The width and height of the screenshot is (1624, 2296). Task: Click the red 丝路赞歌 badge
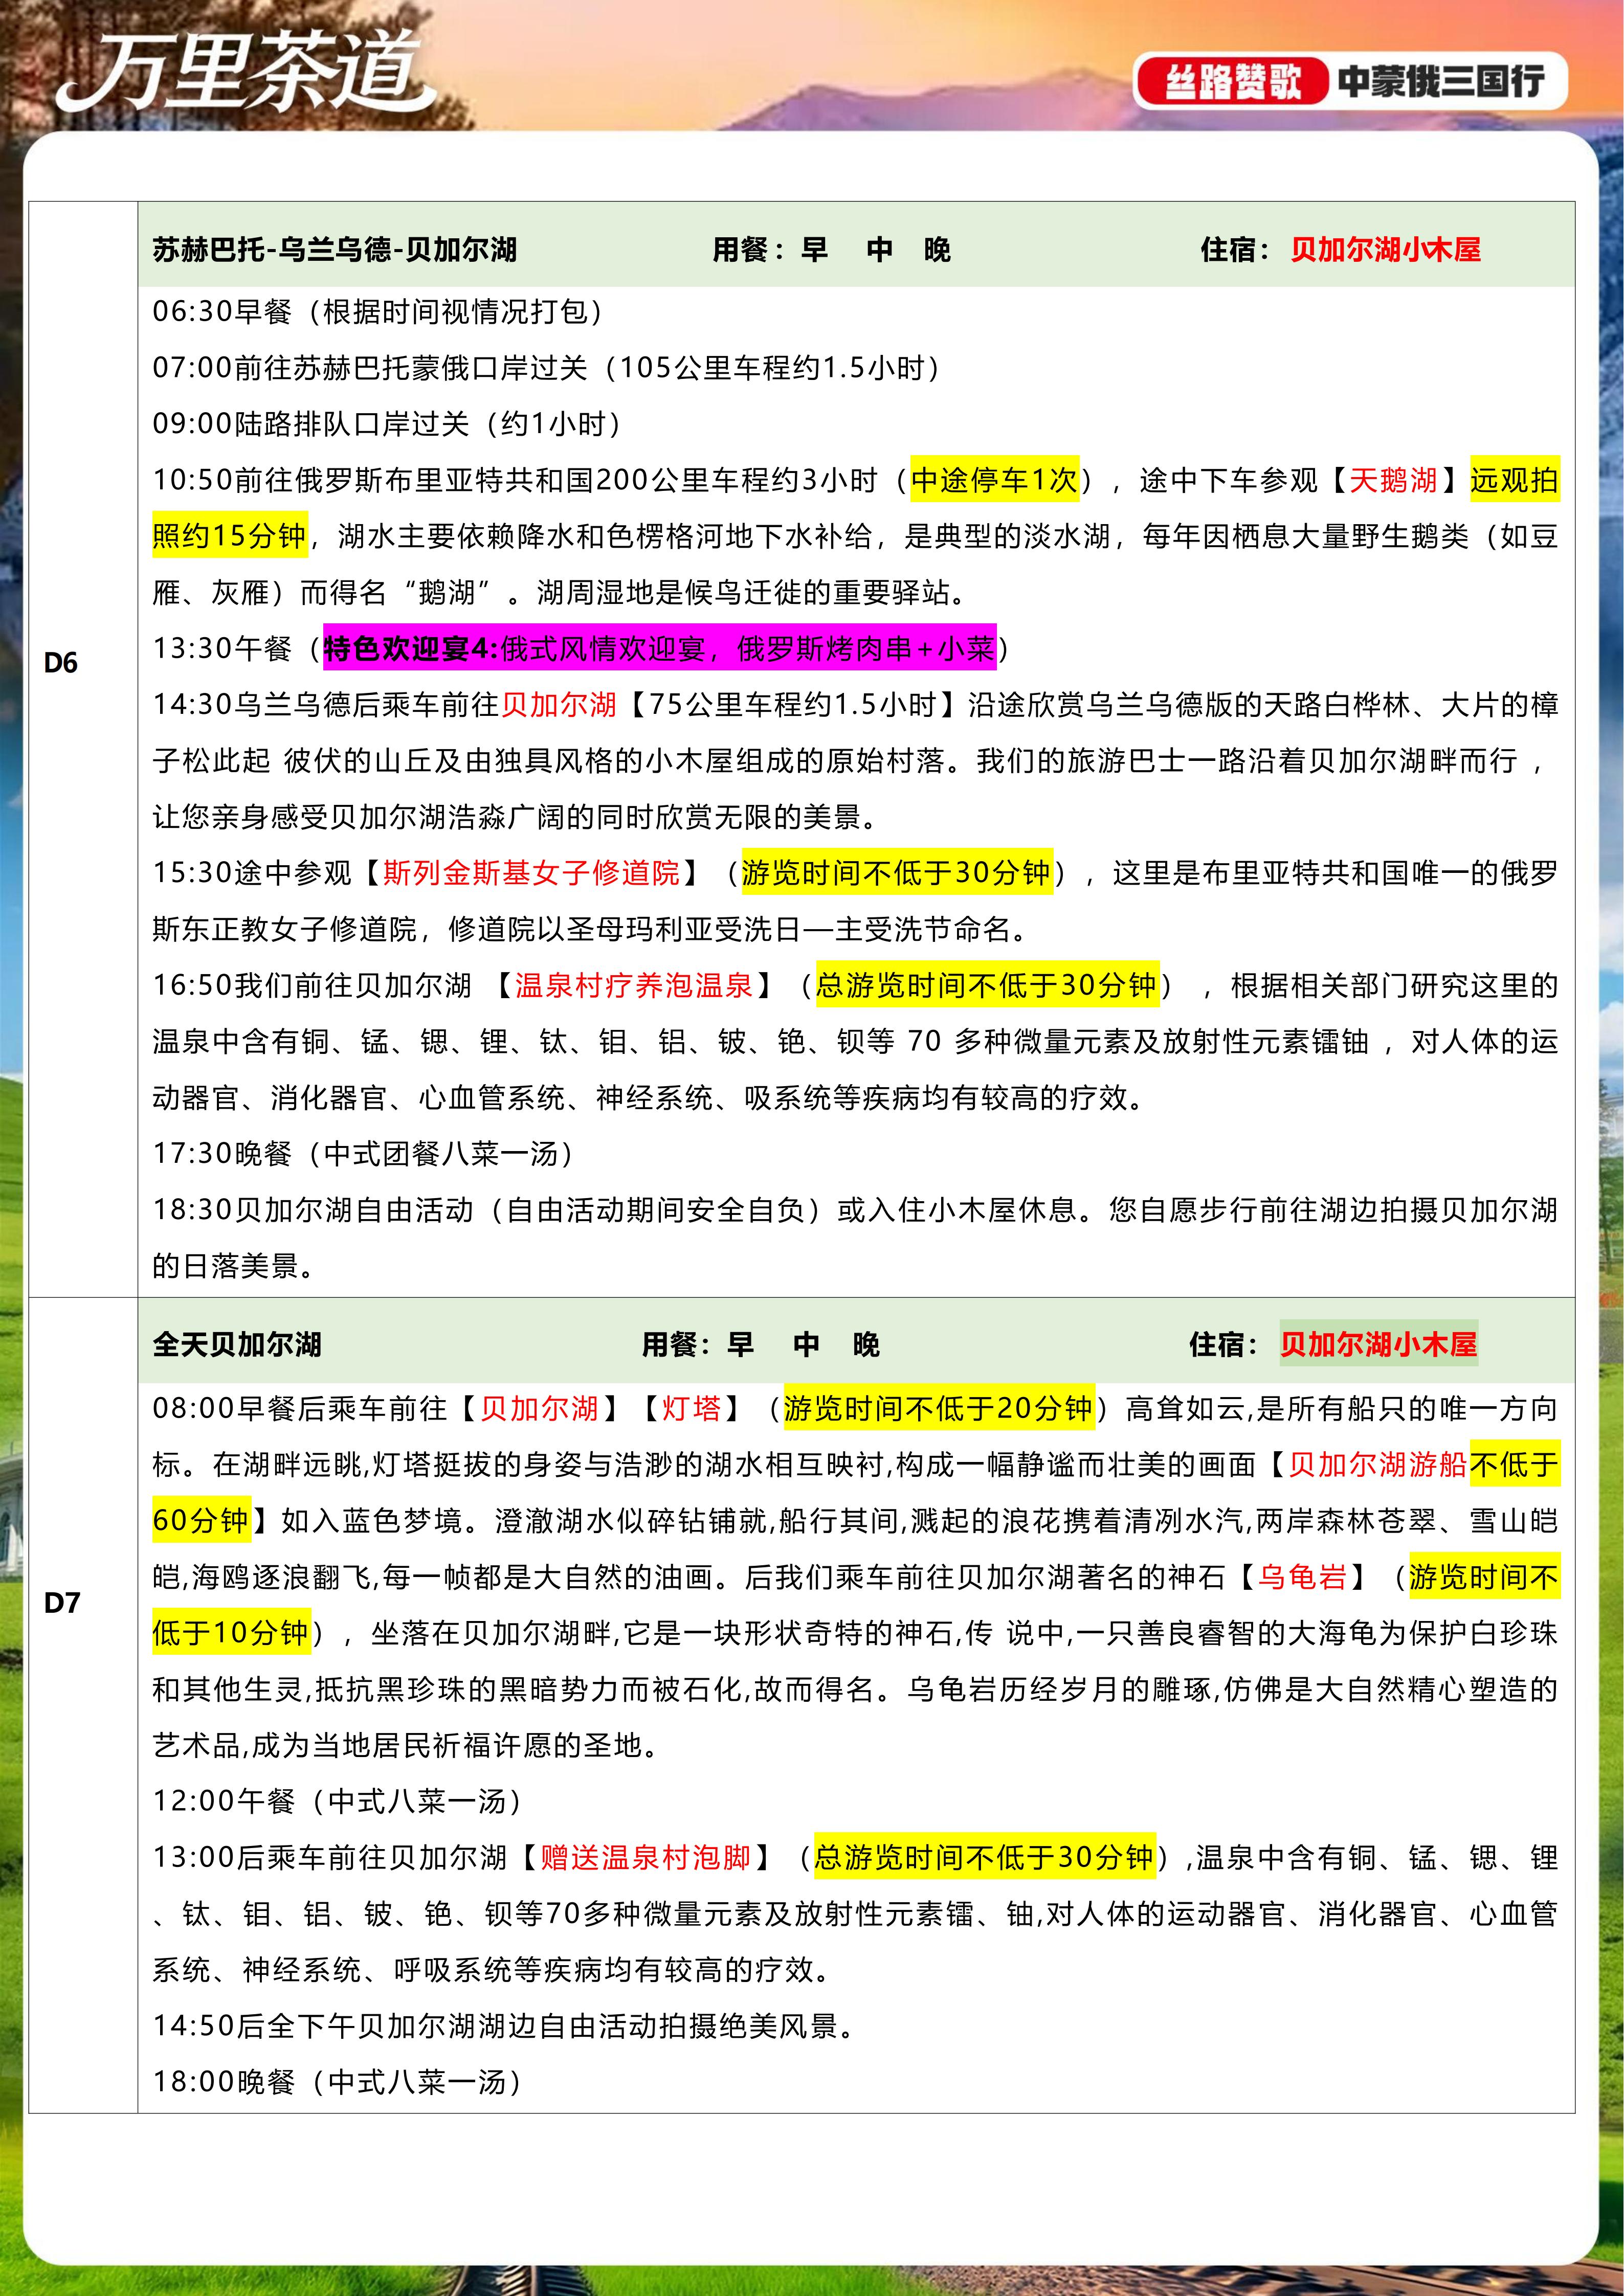pyautogui.click(x=1233, y=81)
